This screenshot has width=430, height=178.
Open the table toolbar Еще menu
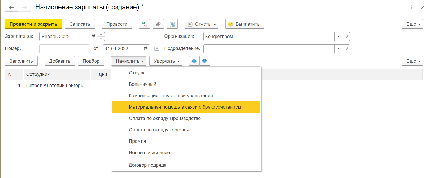[412, 61]
